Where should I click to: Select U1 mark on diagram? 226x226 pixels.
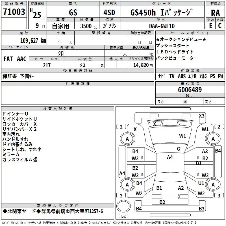[x=201, y=183]
